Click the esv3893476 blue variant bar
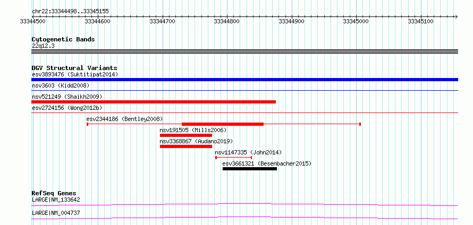Image resolution: width=473 pixels, height=225 pixels. (x=244, y=80)
